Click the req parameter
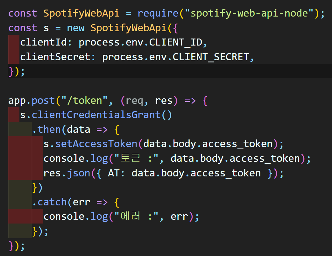Viewport: 332px width, 256px height. pos(134,101)
